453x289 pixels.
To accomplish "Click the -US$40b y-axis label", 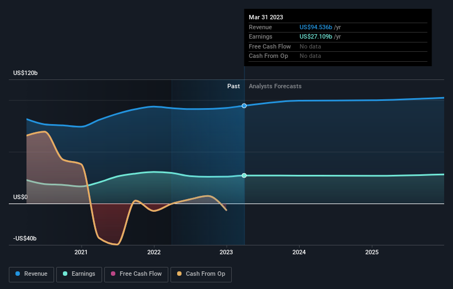I will 25,238.
